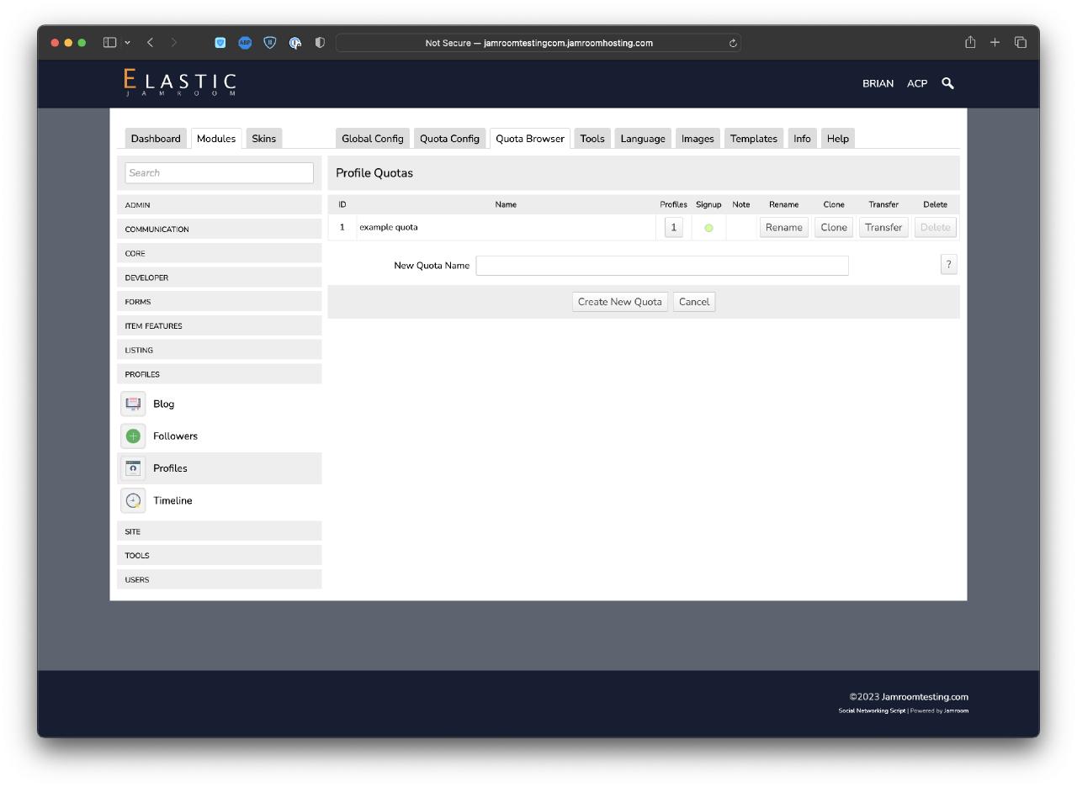Viewport: 1077px width, 787px height.
Task: Open the Timeline module icon
Action: [x=133, y=500]
